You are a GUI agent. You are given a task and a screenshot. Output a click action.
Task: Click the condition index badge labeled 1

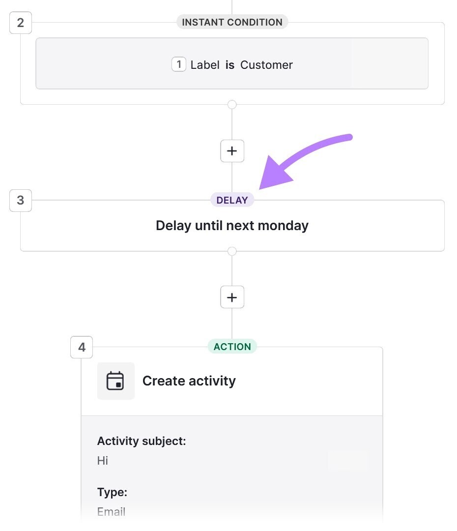point(179,64)
